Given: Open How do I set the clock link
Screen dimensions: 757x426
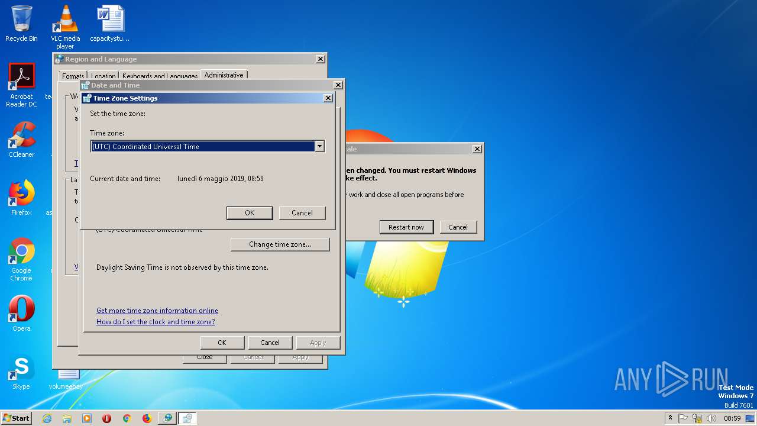Looking at the screenshot, I should click(156, 322).
